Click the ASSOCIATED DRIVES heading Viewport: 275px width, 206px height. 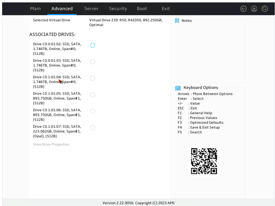(52, 34)
